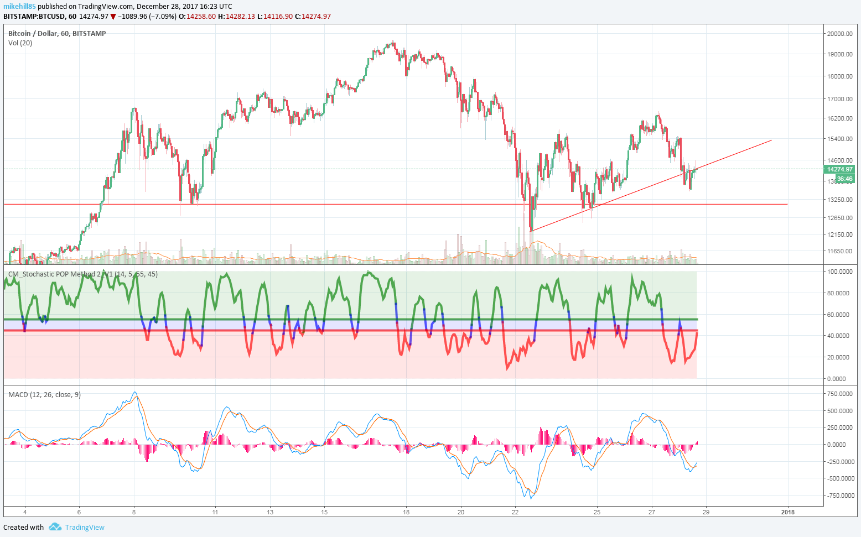
Task: Click date label 4 on time axis
Action: pos(25,512)
